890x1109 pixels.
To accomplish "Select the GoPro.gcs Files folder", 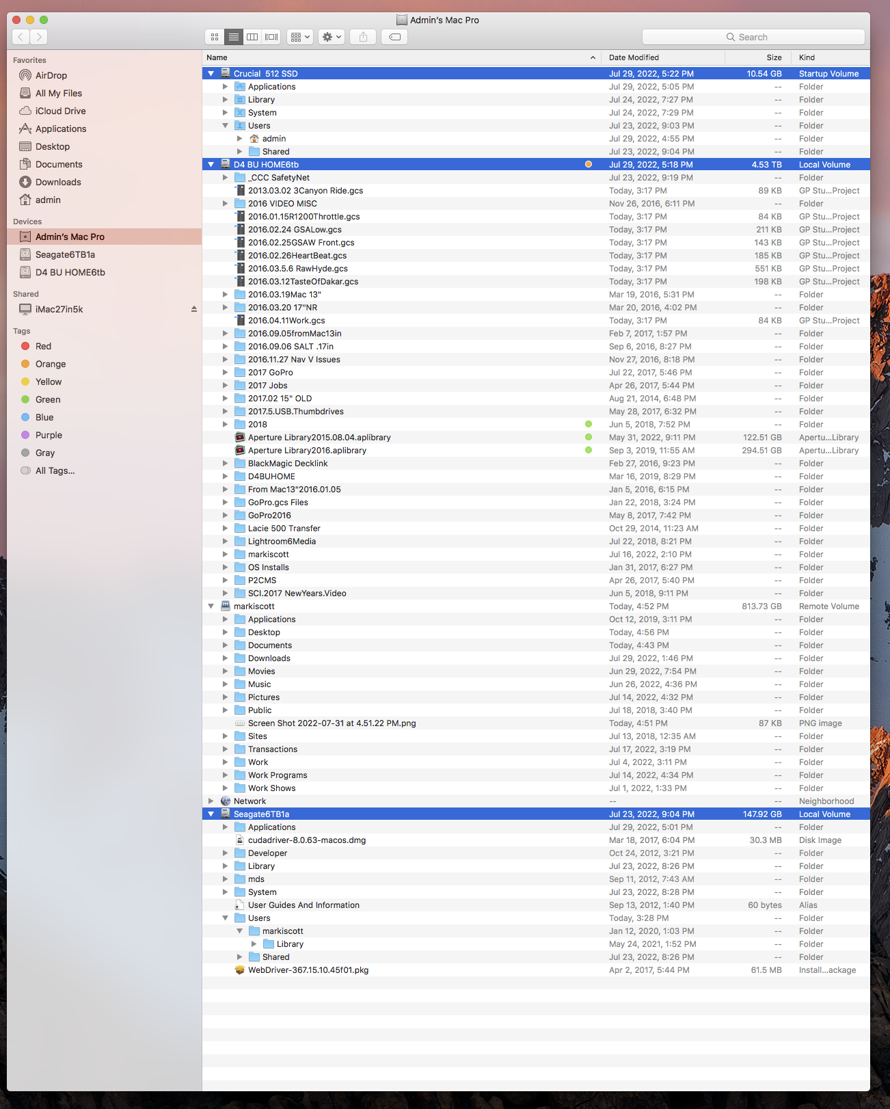I will (278, 502).
